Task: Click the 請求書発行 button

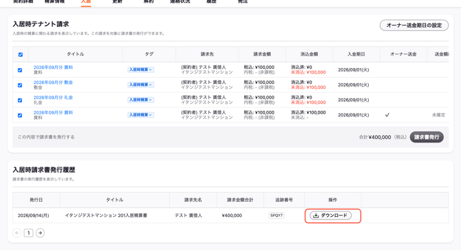Action: 427,137
